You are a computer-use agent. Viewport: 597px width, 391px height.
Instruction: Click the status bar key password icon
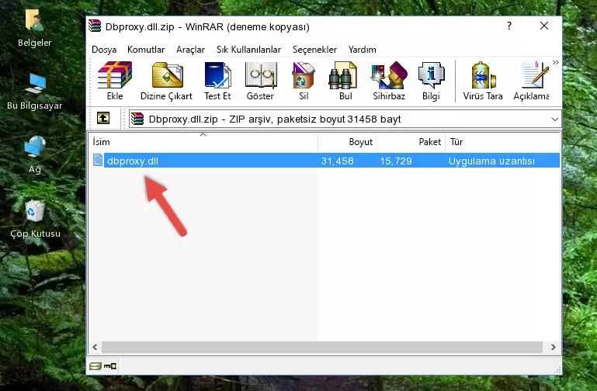pos(110,366)
